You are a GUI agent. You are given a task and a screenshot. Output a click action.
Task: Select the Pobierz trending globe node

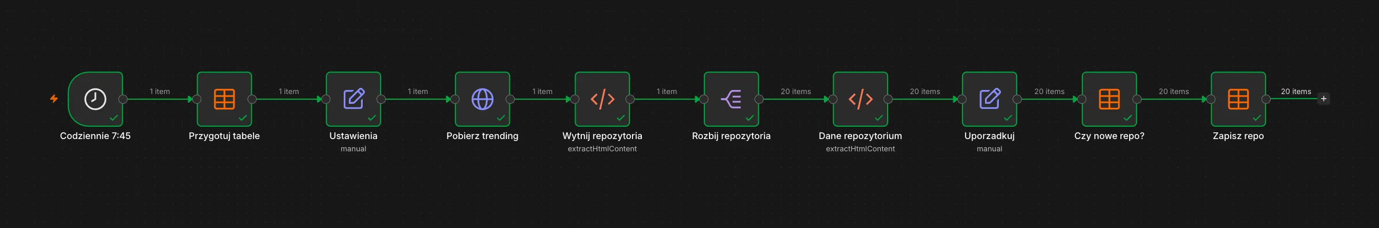(482, 99)
